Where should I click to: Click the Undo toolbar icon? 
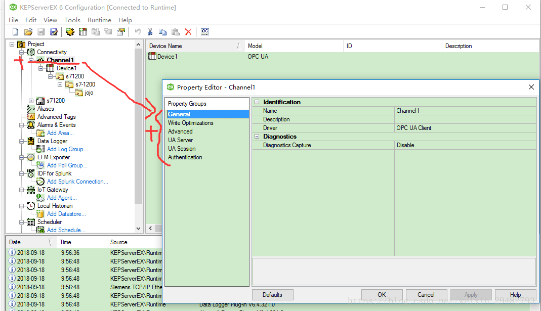coord(137,31)
